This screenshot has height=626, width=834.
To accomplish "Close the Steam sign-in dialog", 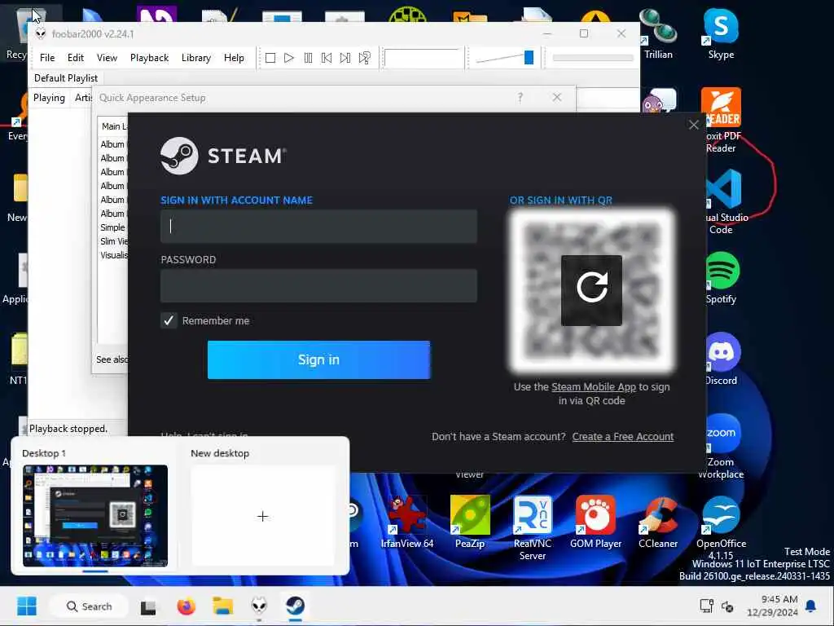I will 694,125.
